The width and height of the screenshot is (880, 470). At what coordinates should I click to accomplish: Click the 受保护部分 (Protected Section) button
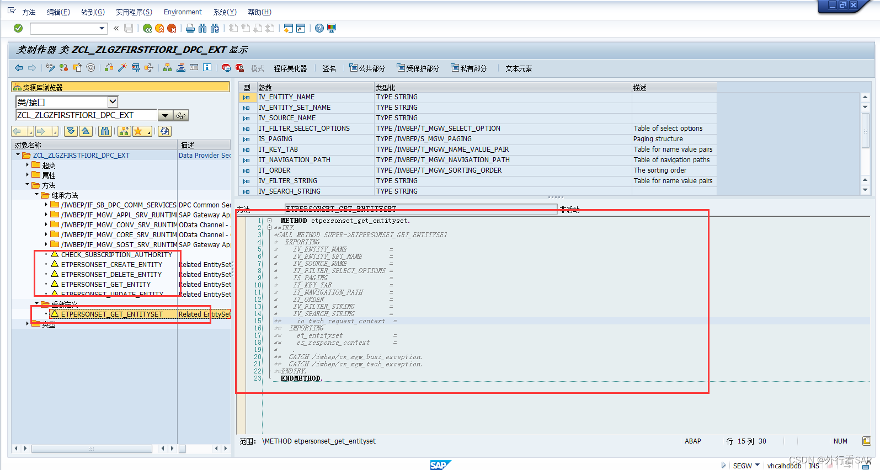pos(418,68)
